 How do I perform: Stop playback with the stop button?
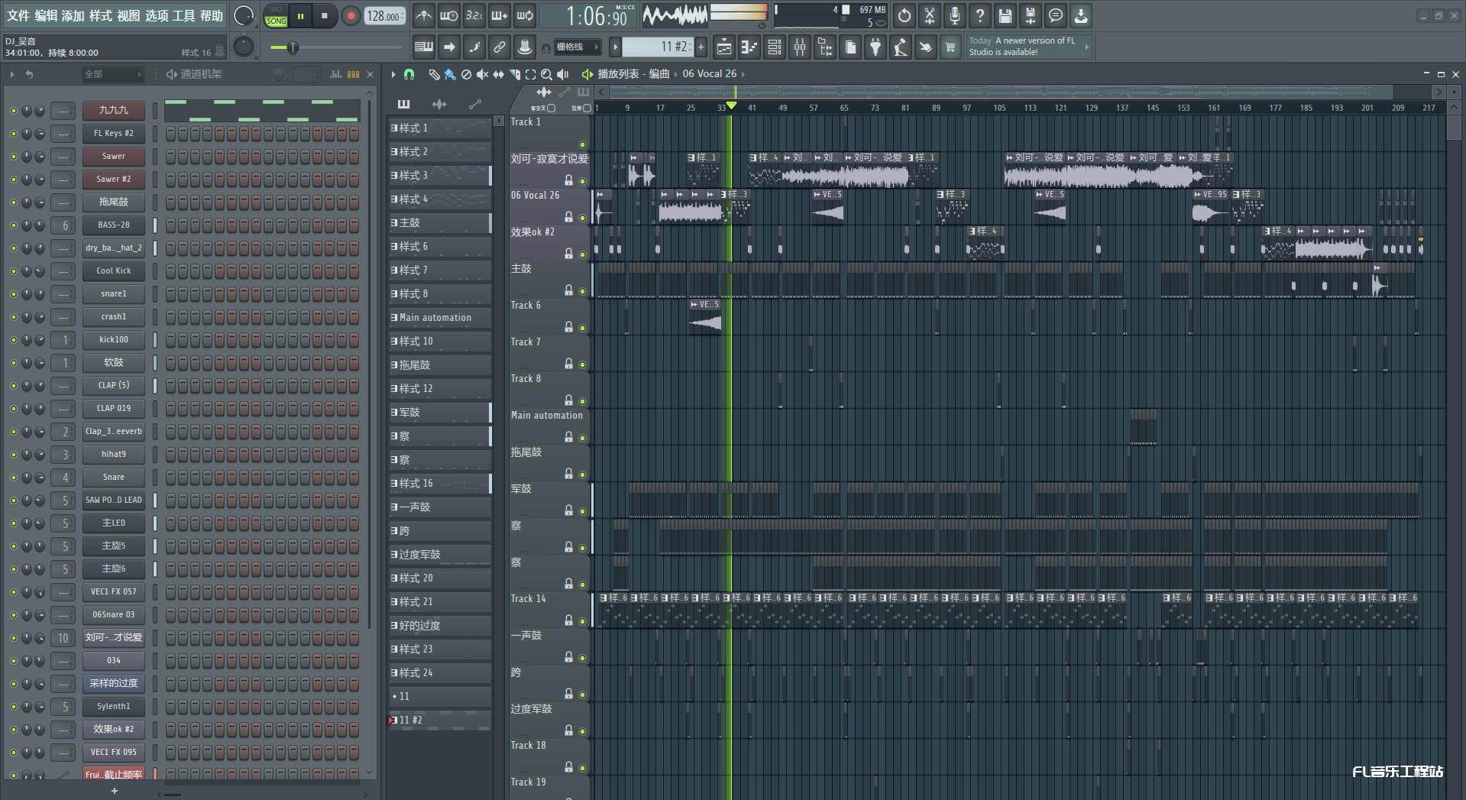tap(325, 15)
